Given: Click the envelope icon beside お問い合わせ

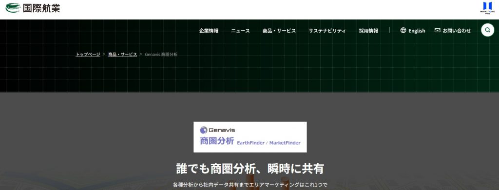Looking at the screenshot, I should click(437, 30).
